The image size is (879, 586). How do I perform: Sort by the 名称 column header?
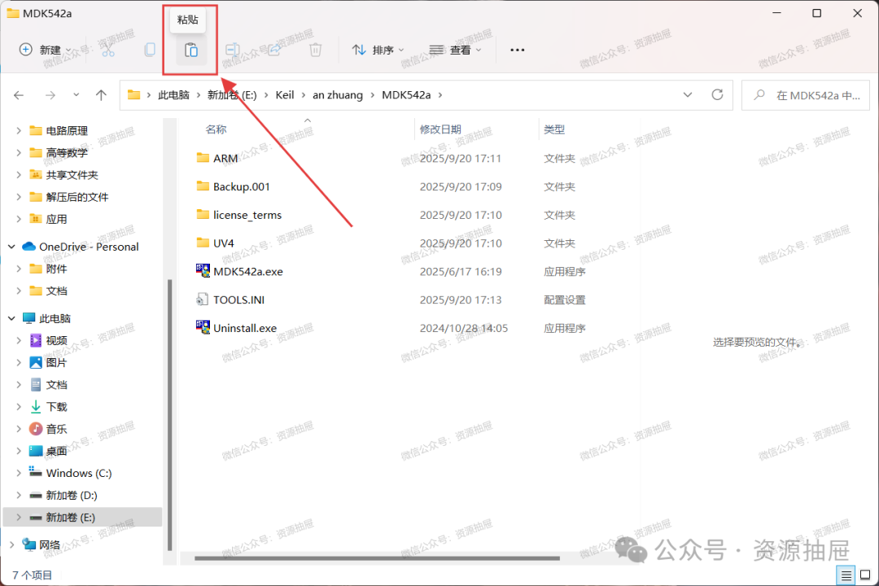tap(216, 129)
